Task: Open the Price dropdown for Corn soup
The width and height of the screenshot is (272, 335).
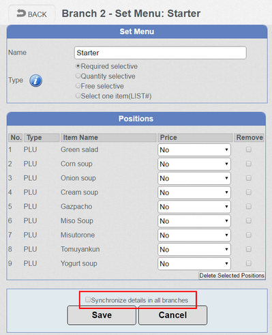Action: coord(194,164)
